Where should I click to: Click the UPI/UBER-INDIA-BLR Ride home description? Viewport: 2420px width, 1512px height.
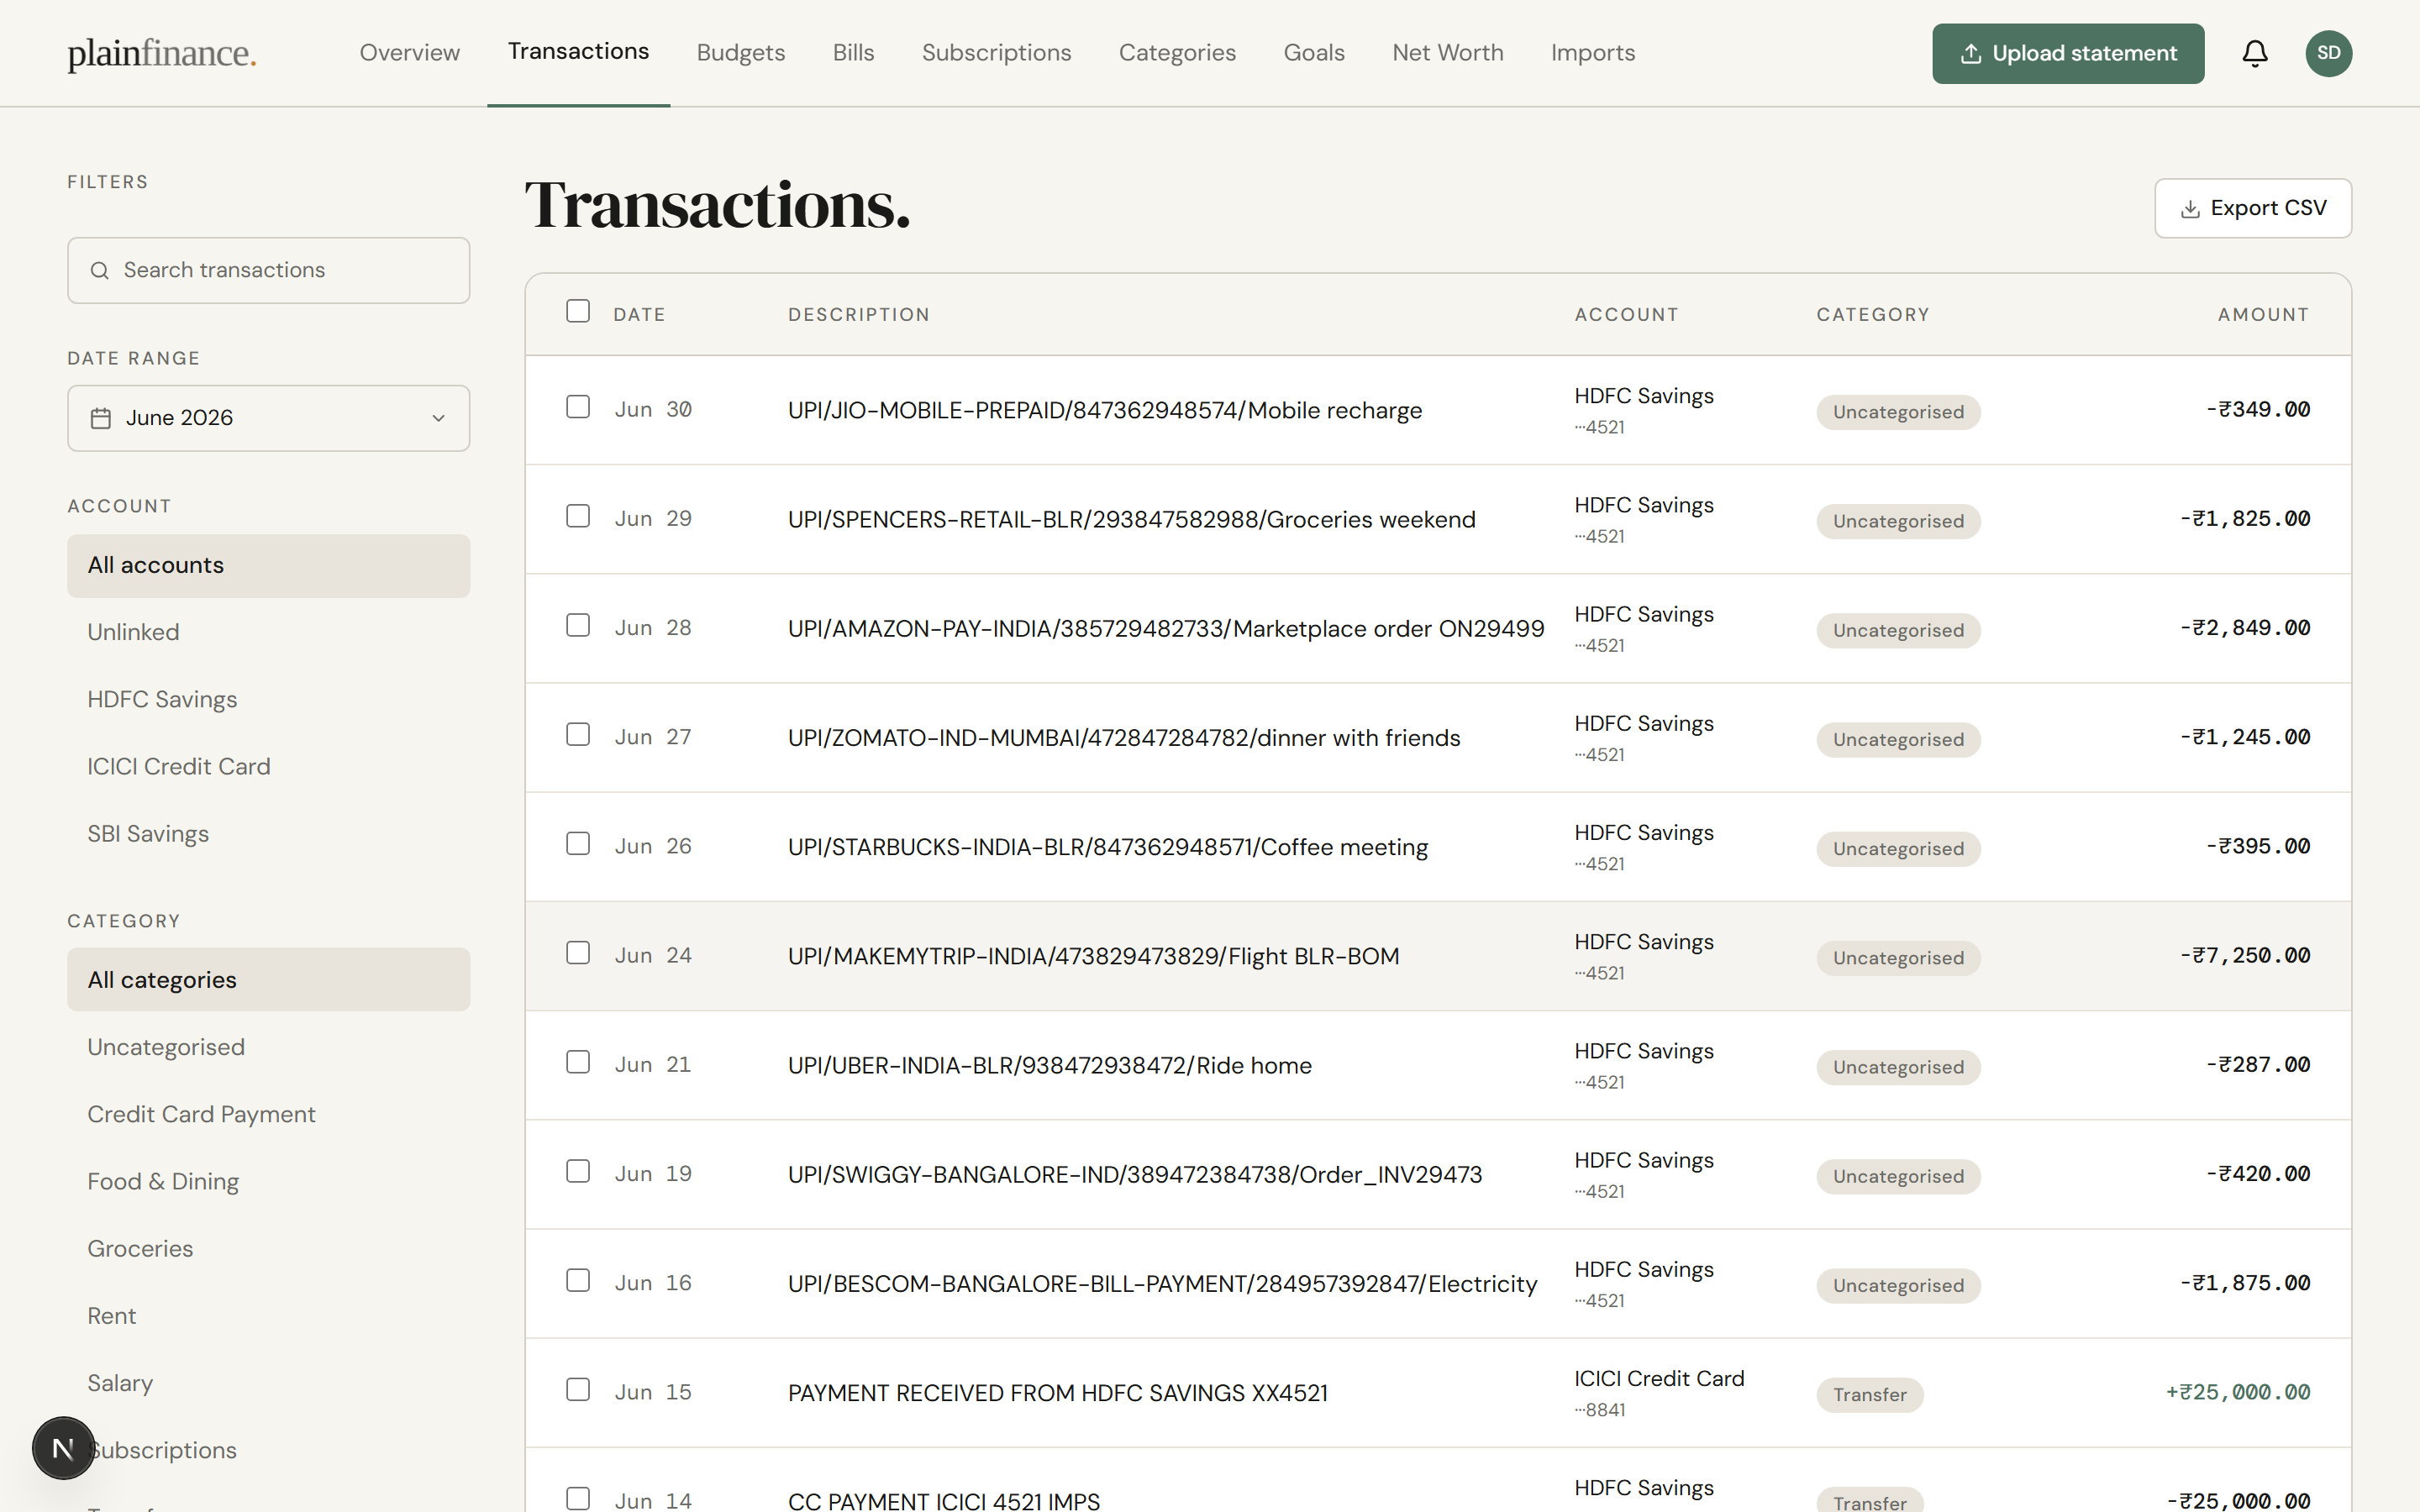point(1049,1065)
